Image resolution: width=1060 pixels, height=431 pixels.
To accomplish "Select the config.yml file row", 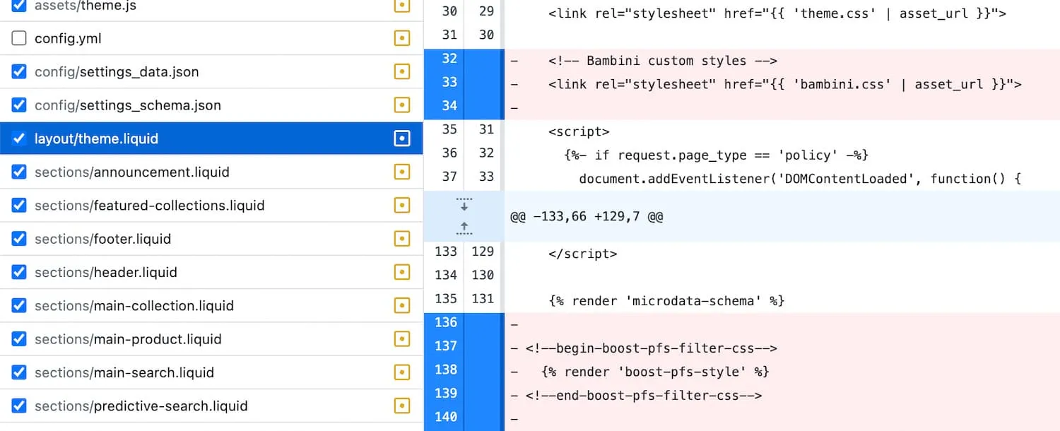I will (211, 38).
